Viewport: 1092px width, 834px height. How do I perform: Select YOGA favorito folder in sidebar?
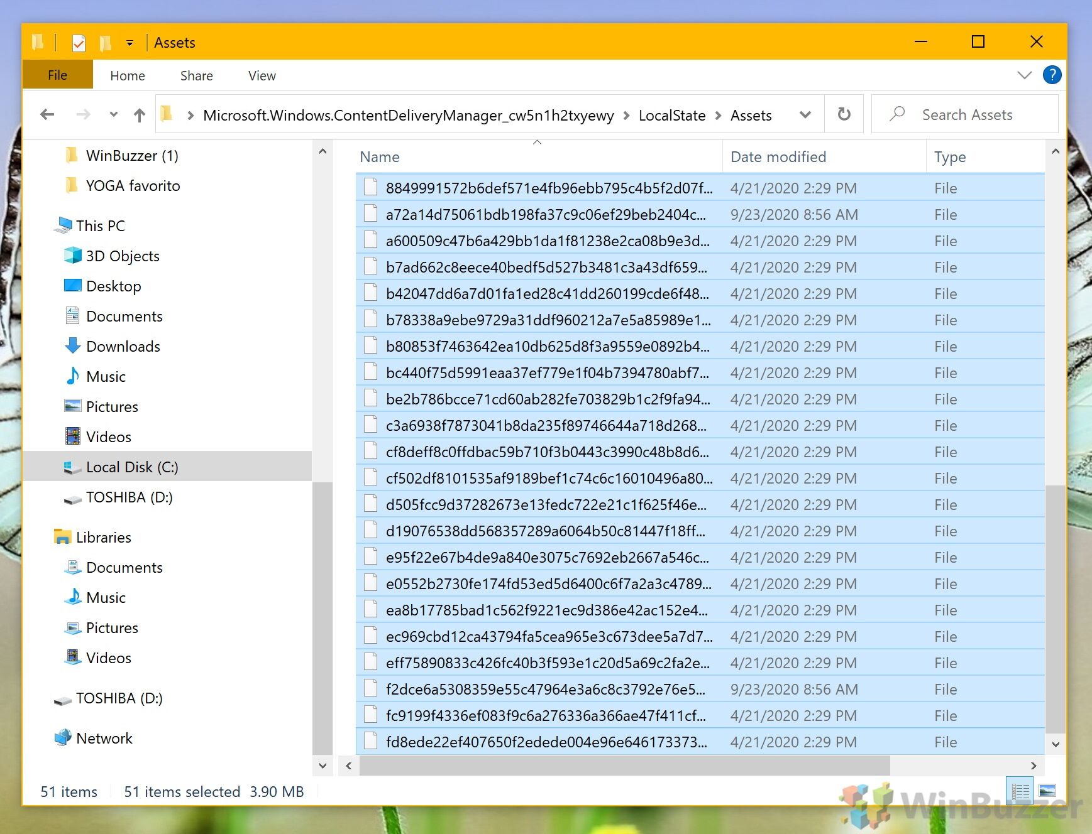tap(133, 185)
